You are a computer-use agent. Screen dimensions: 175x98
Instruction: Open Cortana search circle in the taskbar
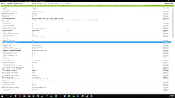click(7, 96)
